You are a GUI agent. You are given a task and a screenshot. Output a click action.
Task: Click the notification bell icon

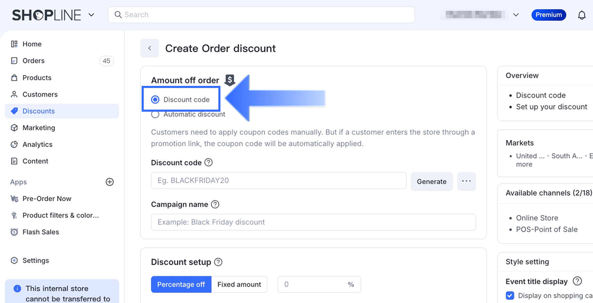coord(581,15)
